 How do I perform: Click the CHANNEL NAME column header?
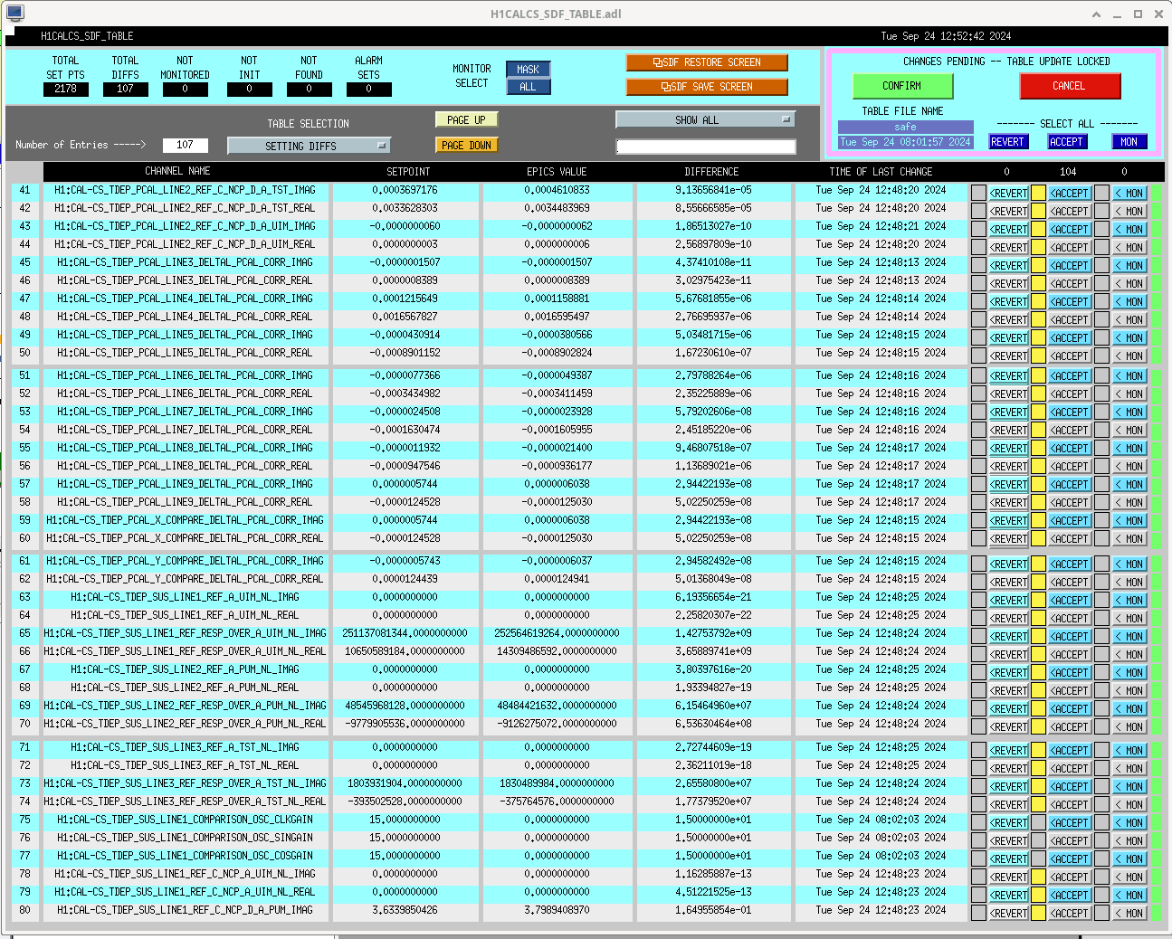(x=177, y=171)
